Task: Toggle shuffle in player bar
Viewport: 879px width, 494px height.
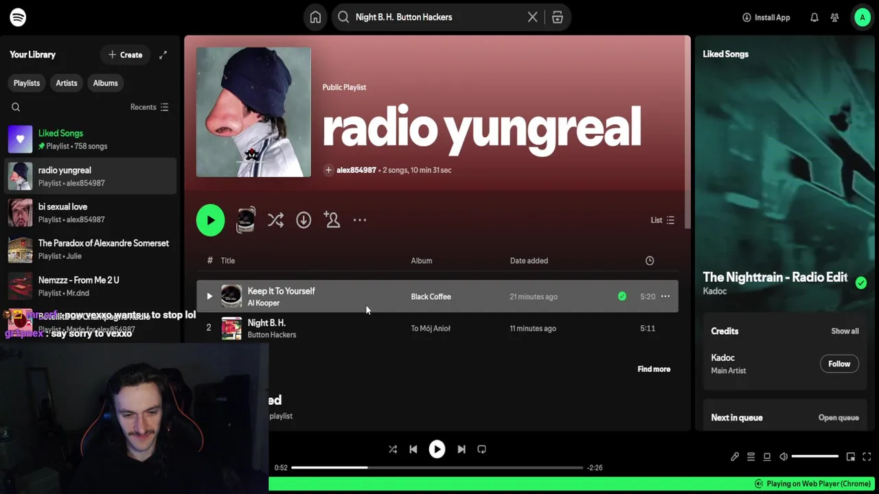Action: tap(393, 449)
